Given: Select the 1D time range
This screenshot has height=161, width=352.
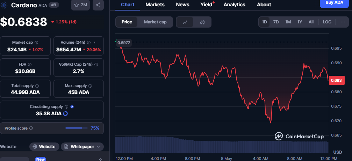Looking at the screenshot, I should coord(265,22).
